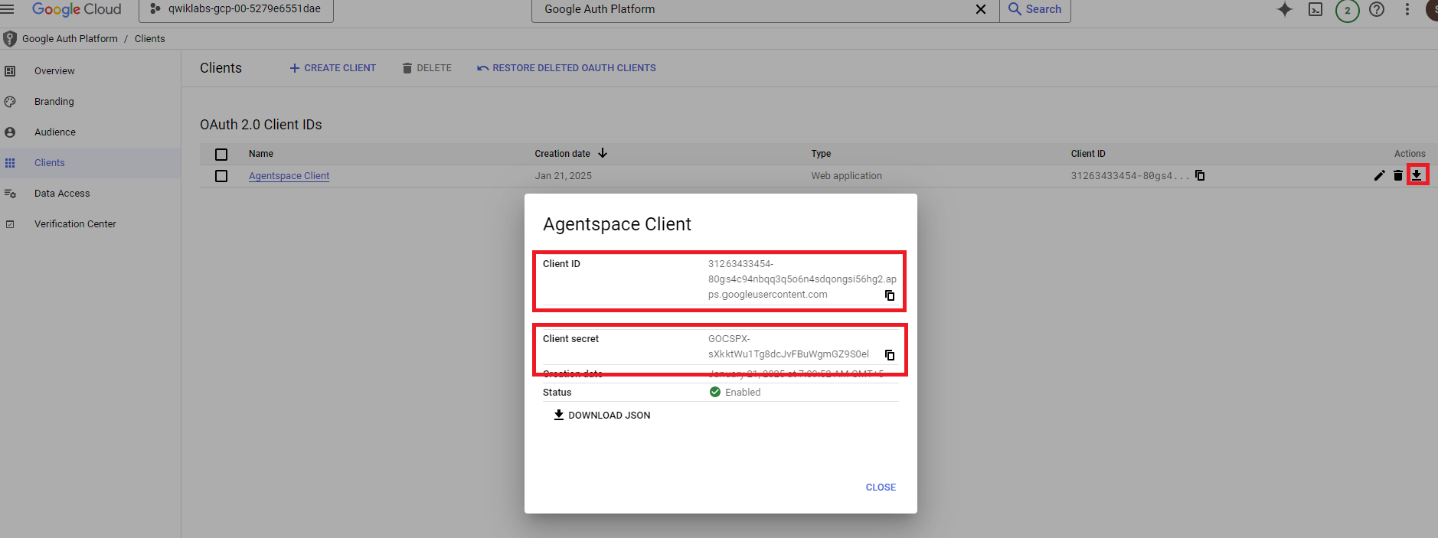Click CREATE CLIENT button
The width and height of the screenshot is (1438, 538).
332,68
